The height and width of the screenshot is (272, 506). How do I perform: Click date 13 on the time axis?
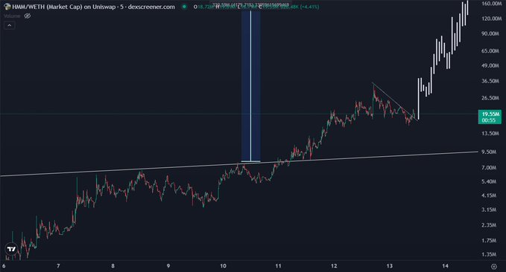pyautogui.click(x=390, y=266)
